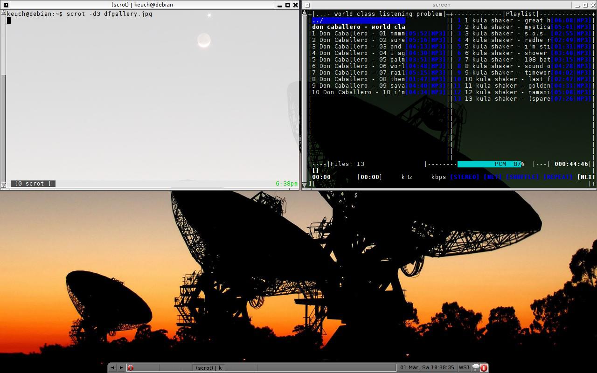Click scroll-up arrow of screen window scrollbar
The height and width of the screenshot is (373, 597).
pyautogui.click(x=305, y=14)
